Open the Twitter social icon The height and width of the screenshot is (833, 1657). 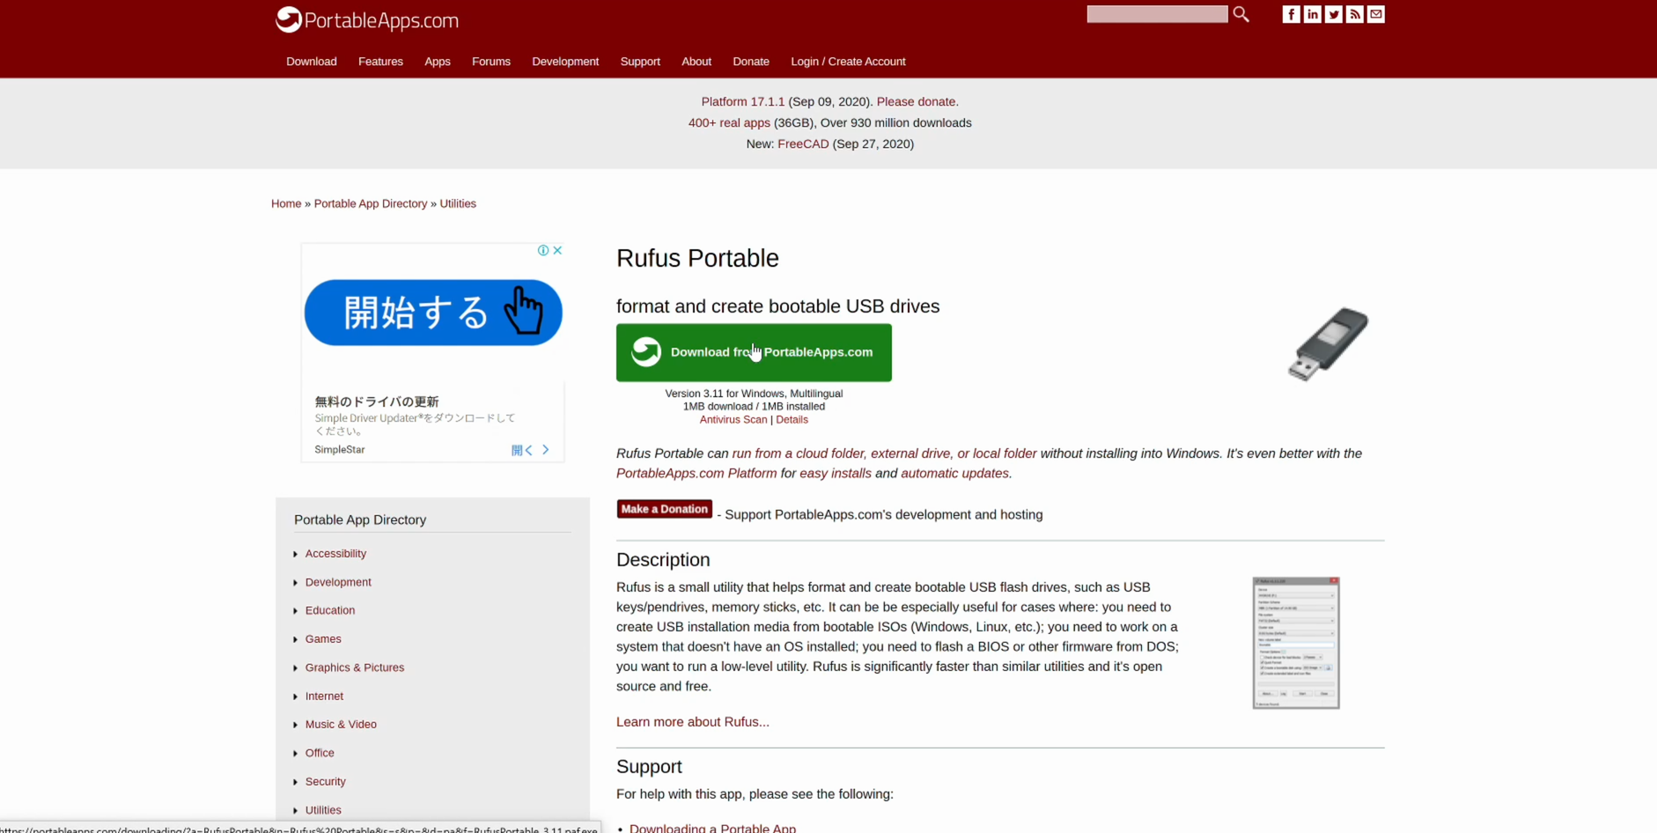(x=1334, y=14)
